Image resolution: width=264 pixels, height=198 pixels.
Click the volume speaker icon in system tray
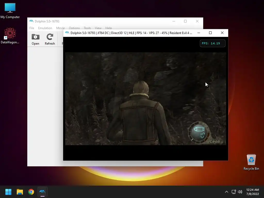coord(240,192)
